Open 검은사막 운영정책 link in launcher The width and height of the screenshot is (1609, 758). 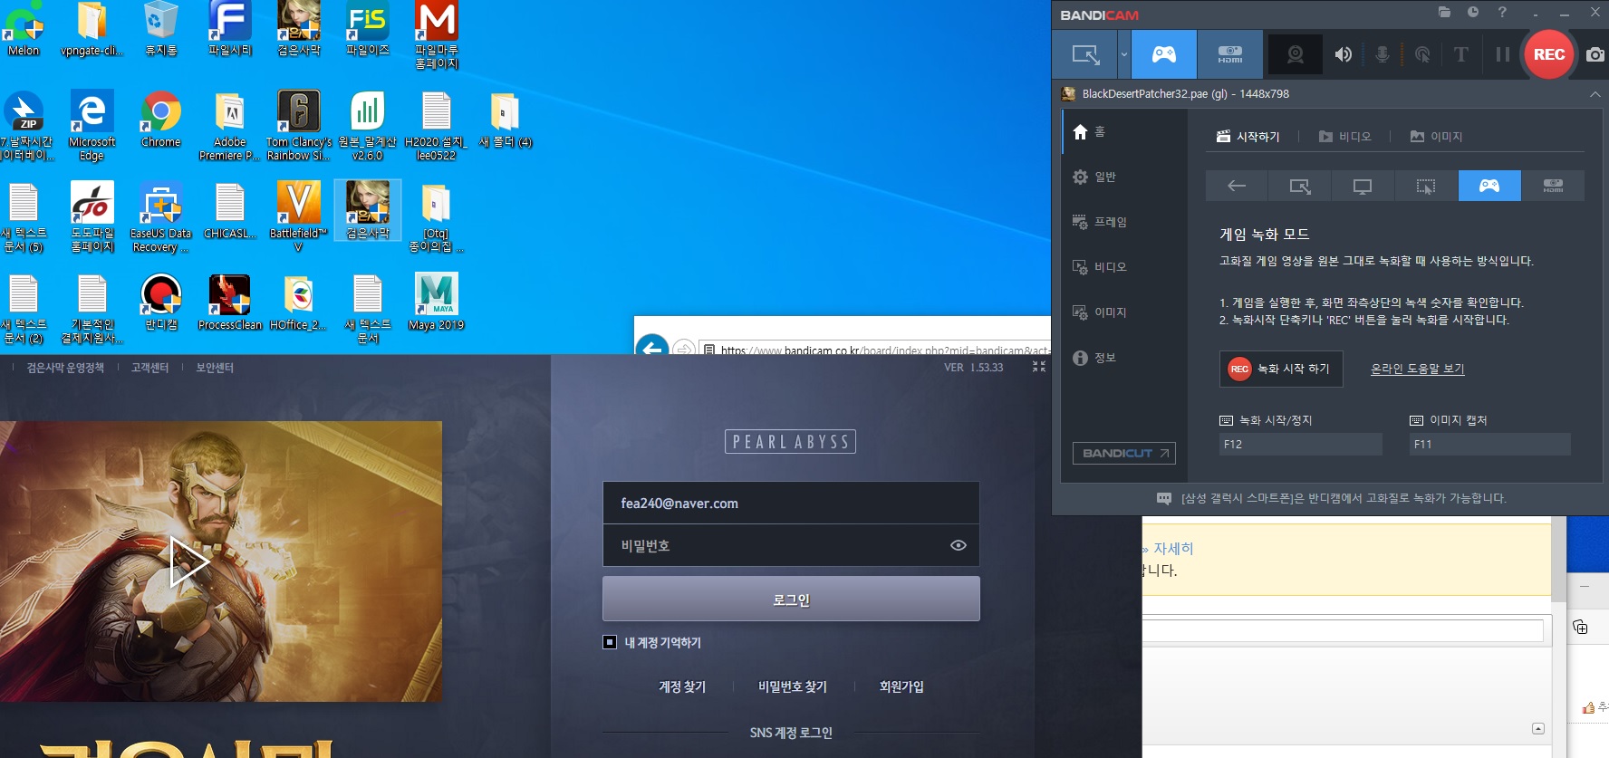point(65,368)
